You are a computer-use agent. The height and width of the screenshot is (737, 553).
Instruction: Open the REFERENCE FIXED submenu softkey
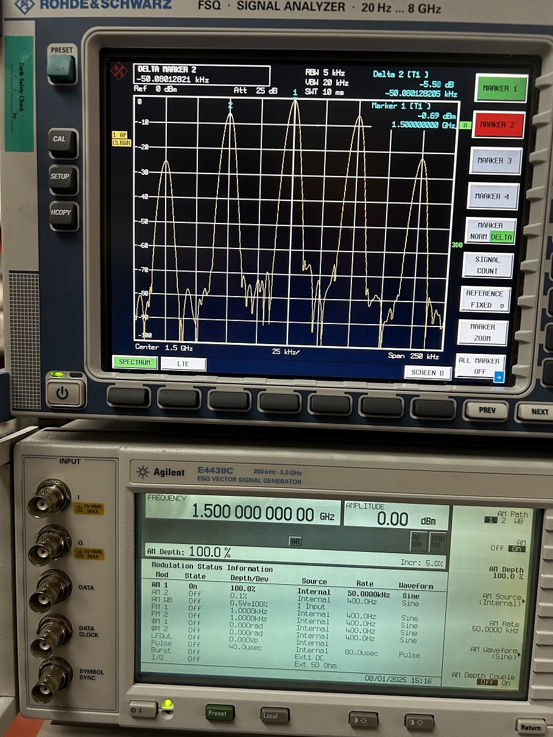(485, 299)
